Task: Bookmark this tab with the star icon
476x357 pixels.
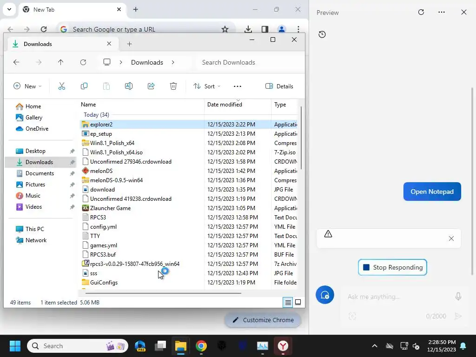Action: click(x=225, y=29)
